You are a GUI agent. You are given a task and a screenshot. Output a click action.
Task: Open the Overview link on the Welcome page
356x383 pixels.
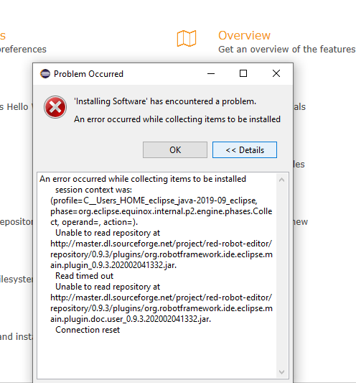coord(244,35)
